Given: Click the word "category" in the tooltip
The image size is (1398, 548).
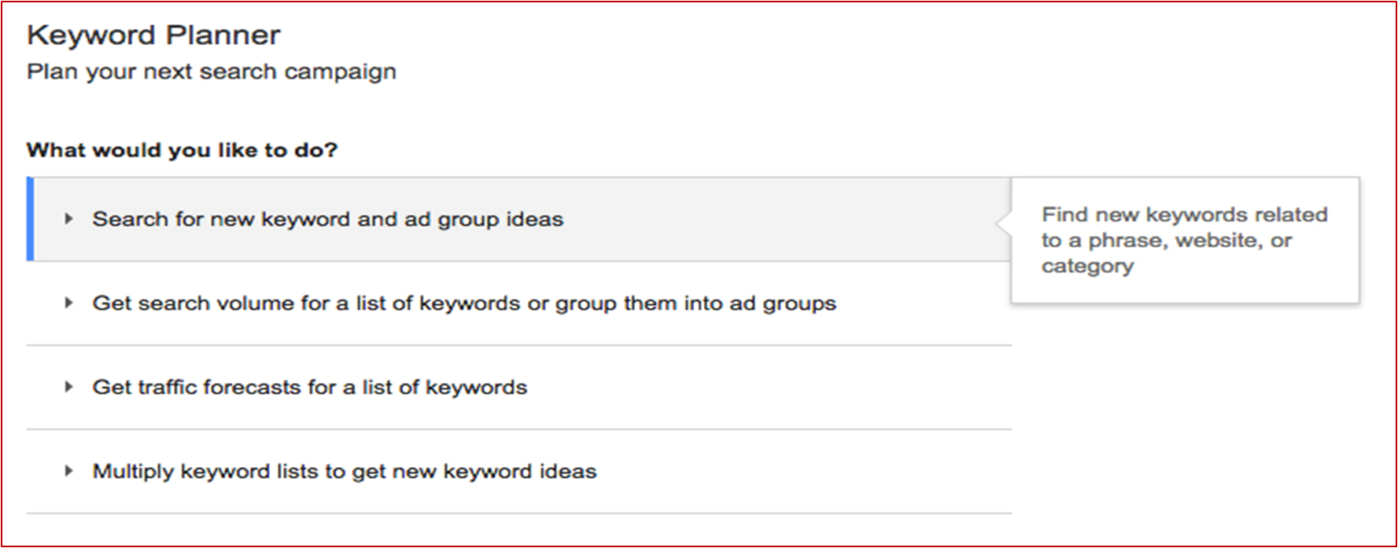Looking at the screenshot, I should (1087, 267).
